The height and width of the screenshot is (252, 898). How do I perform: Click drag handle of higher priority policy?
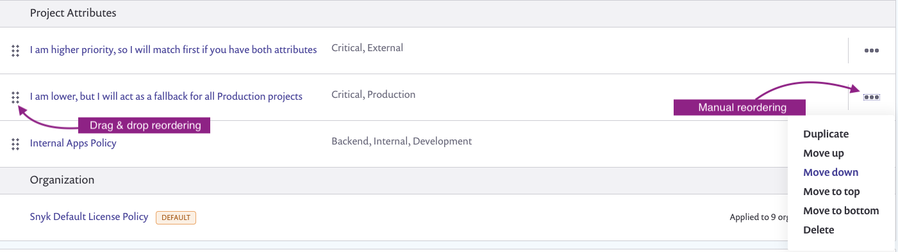[15, 51]
